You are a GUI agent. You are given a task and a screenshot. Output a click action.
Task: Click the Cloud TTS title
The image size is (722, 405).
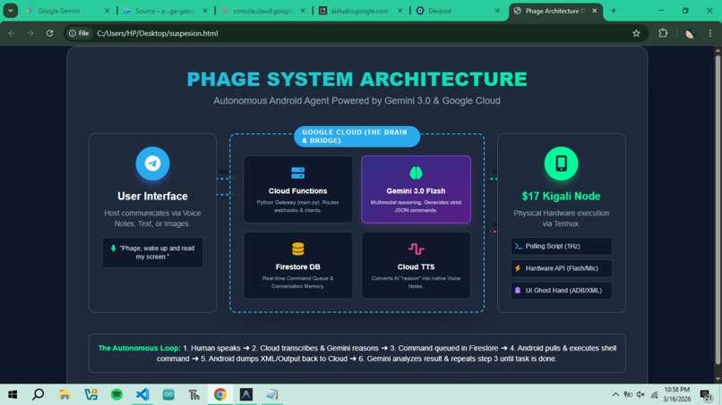[416, 266]
